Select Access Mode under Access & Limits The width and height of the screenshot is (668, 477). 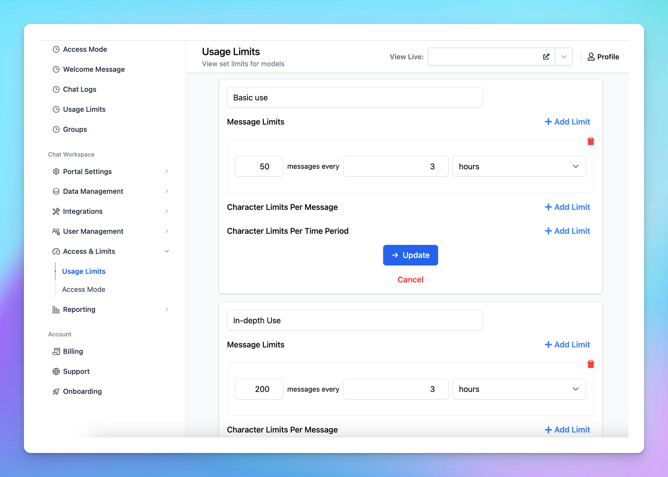[83, 290]
